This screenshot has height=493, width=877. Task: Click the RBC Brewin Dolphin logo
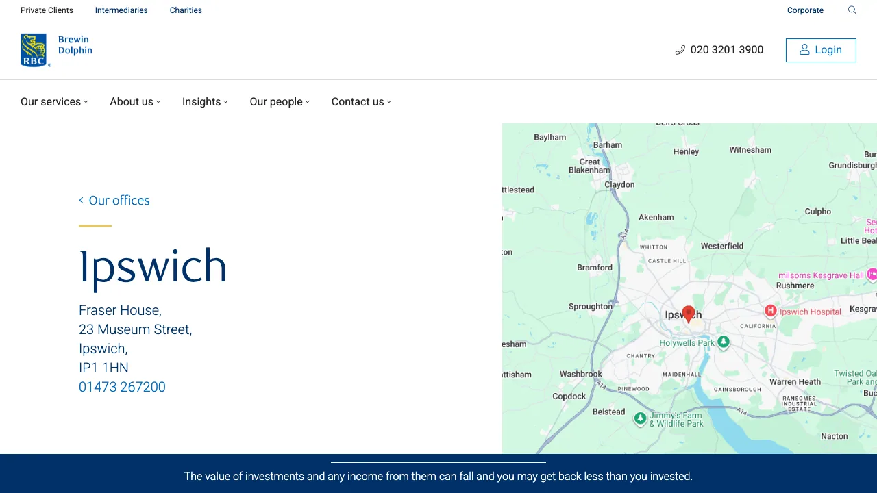(56, 49)
